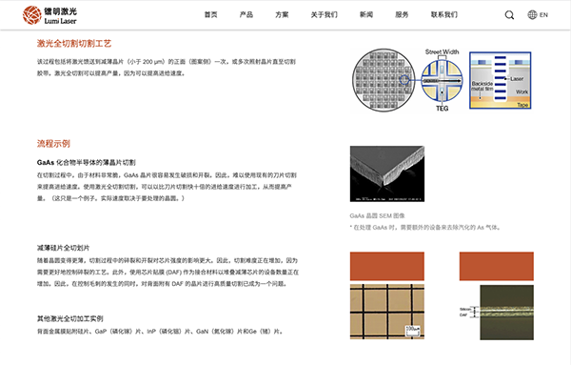Viewport: 571px width, 365px height.
Task: Click the left orange rectangle block
Action: [387, 266]
